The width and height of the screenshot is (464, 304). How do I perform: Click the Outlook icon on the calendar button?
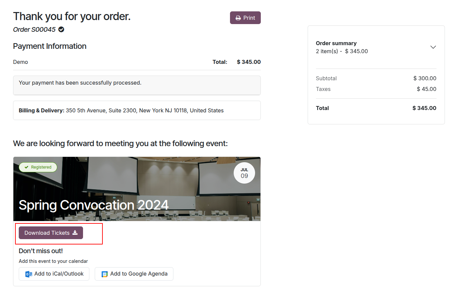(x=29, y=274)
